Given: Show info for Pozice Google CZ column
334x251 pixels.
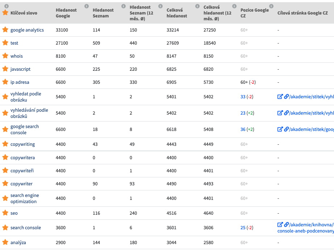Looking at the screenshot, I should 271,6.
